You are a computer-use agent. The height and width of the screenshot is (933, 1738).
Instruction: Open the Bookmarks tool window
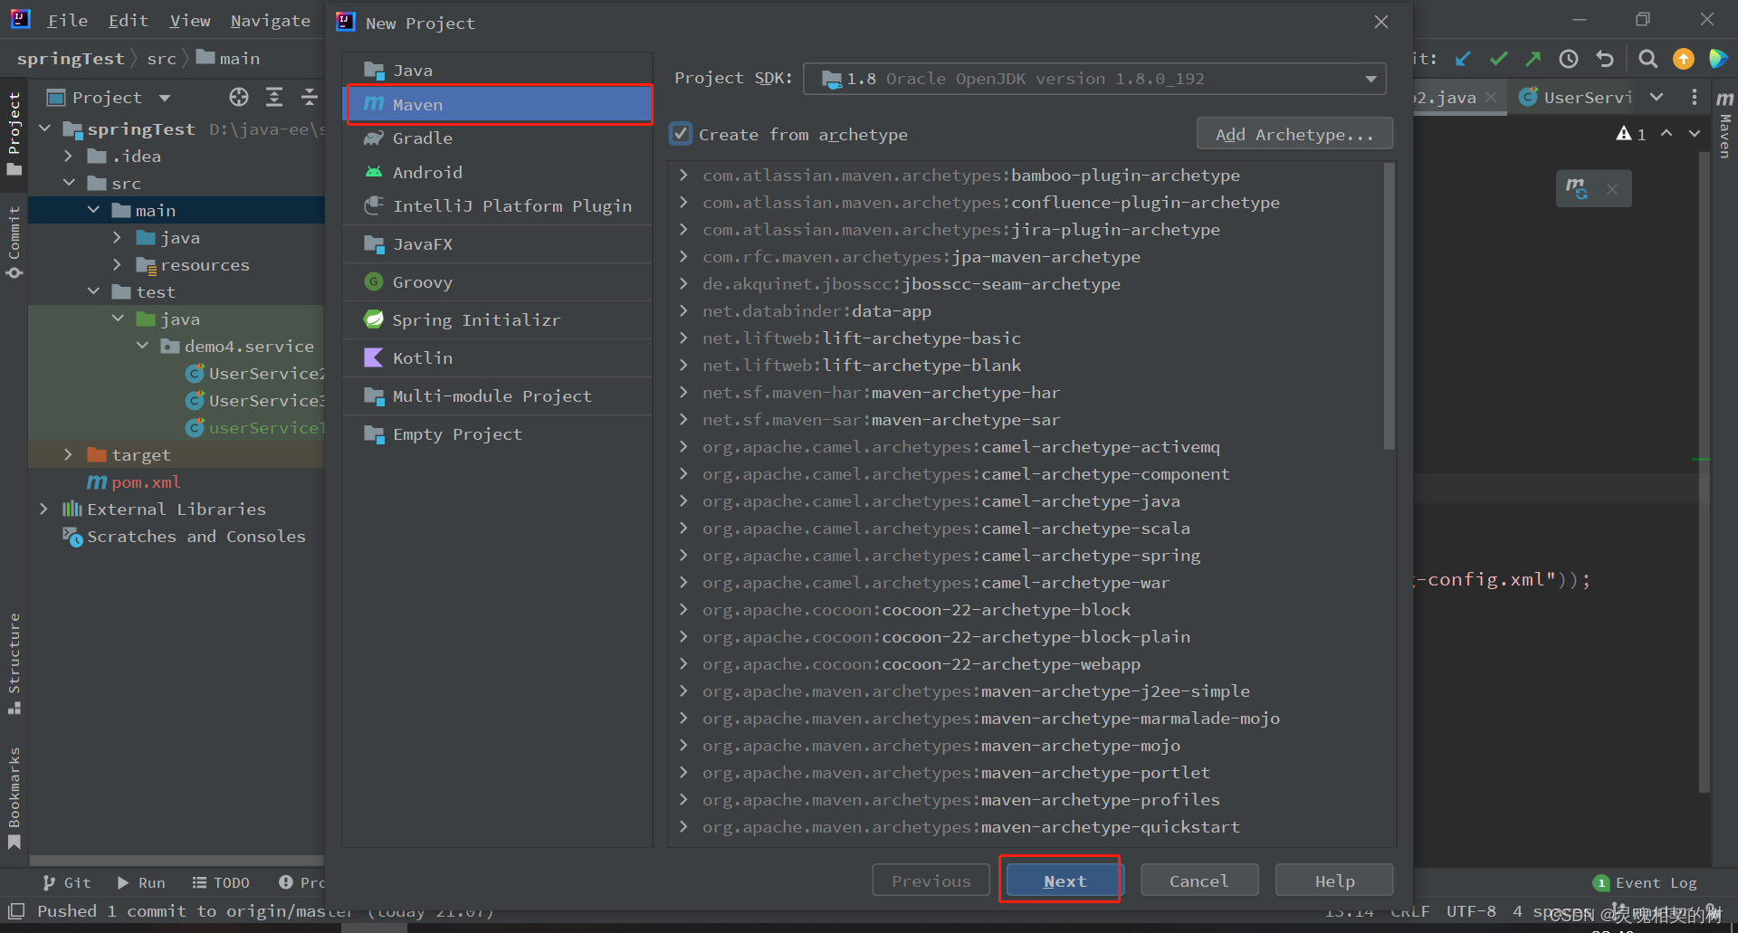point(14,797)
